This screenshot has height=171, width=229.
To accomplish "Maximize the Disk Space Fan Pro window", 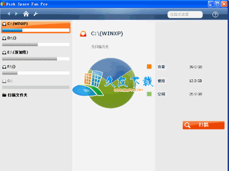I will tap(217, 4).
